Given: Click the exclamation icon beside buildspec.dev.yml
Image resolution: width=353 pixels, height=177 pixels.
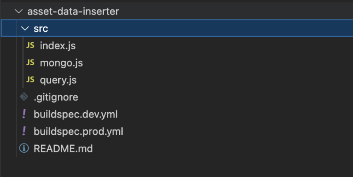Looking at the screenshot, I should pos(24,114).
